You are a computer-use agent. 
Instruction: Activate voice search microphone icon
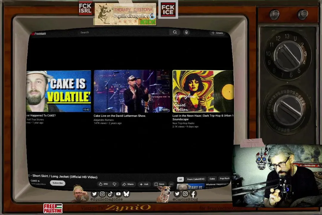point(186,32)
